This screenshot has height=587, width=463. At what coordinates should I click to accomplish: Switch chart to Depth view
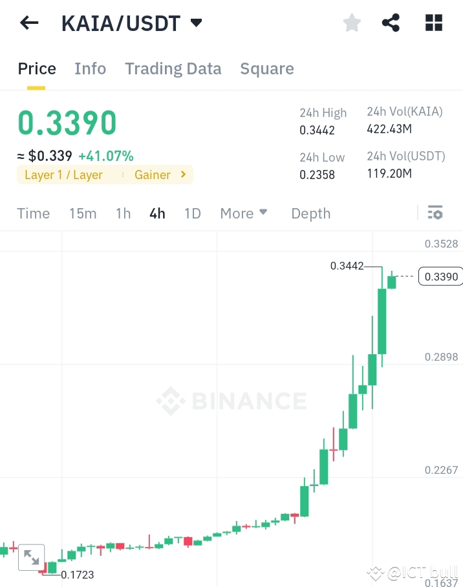[310, 213]
